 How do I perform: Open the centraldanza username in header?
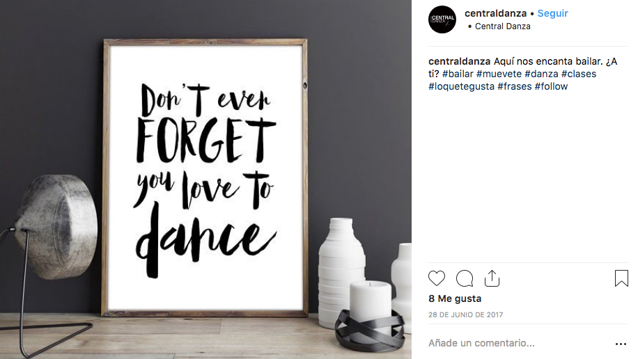tap(496, 13)
